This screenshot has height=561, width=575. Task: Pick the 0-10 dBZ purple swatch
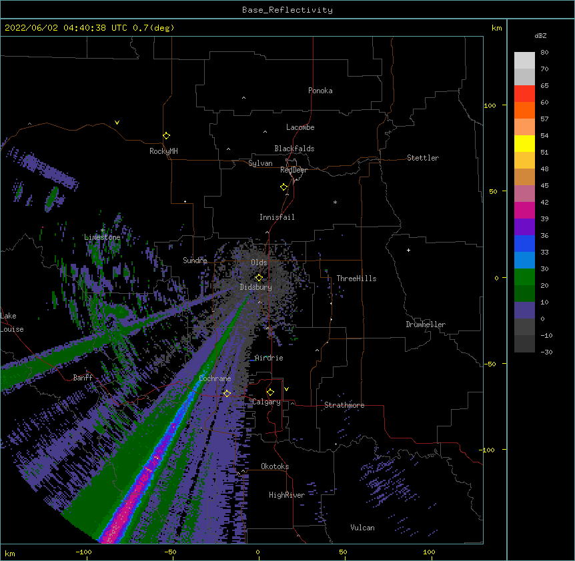pyautogui.click(x=524, y=310)
